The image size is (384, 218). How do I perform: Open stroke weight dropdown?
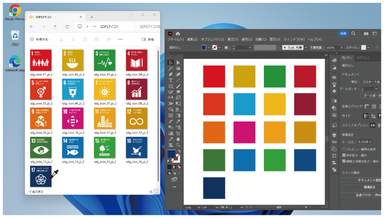point(250,47)
